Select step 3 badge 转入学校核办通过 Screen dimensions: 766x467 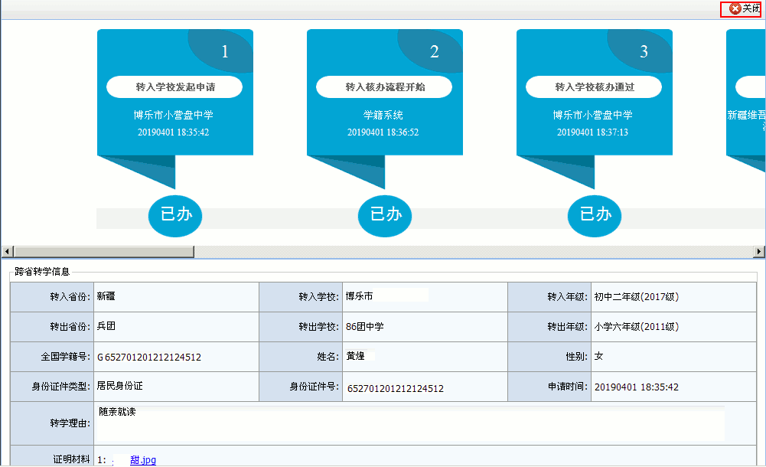(x=594, y=87)
